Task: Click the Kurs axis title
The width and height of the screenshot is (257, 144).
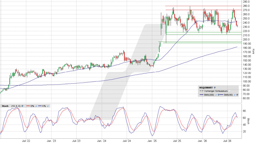Action: [x=254, y=51]
